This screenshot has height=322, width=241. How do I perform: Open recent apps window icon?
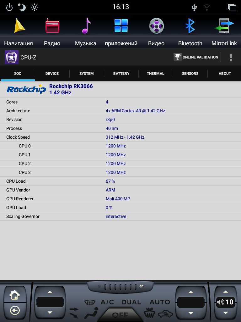coord(232,7)
